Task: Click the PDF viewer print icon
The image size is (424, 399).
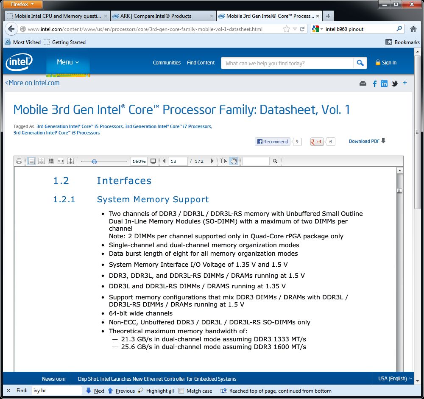Action: tap(19, 161)
